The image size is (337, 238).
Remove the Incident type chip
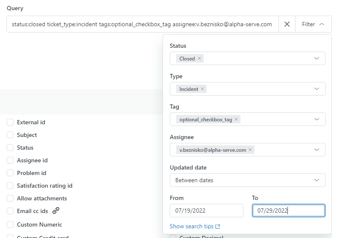(x=202, y=89)
